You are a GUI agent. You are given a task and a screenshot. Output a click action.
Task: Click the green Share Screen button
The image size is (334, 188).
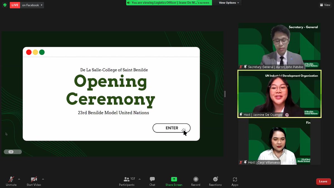[174, 181]
